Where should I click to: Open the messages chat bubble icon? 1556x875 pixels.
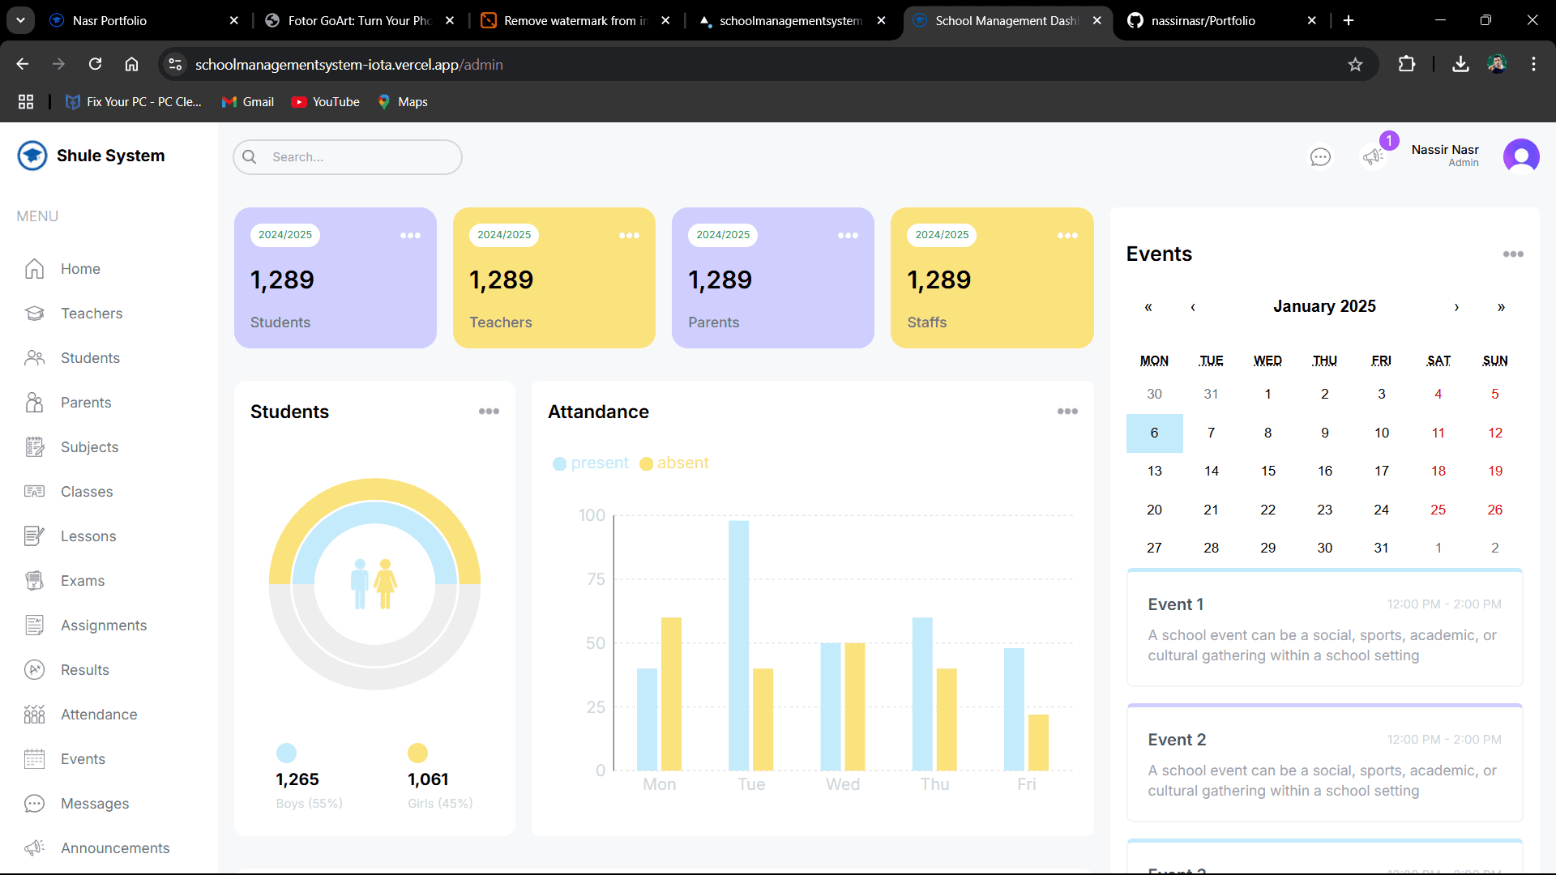point(1320,156)
